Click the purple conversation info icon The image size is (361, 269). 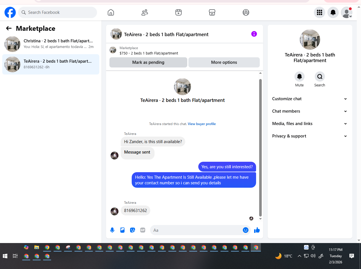tap(254, 34)
